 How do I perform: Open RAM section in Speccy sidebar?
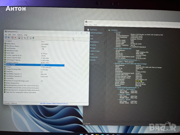coord(92,39)
